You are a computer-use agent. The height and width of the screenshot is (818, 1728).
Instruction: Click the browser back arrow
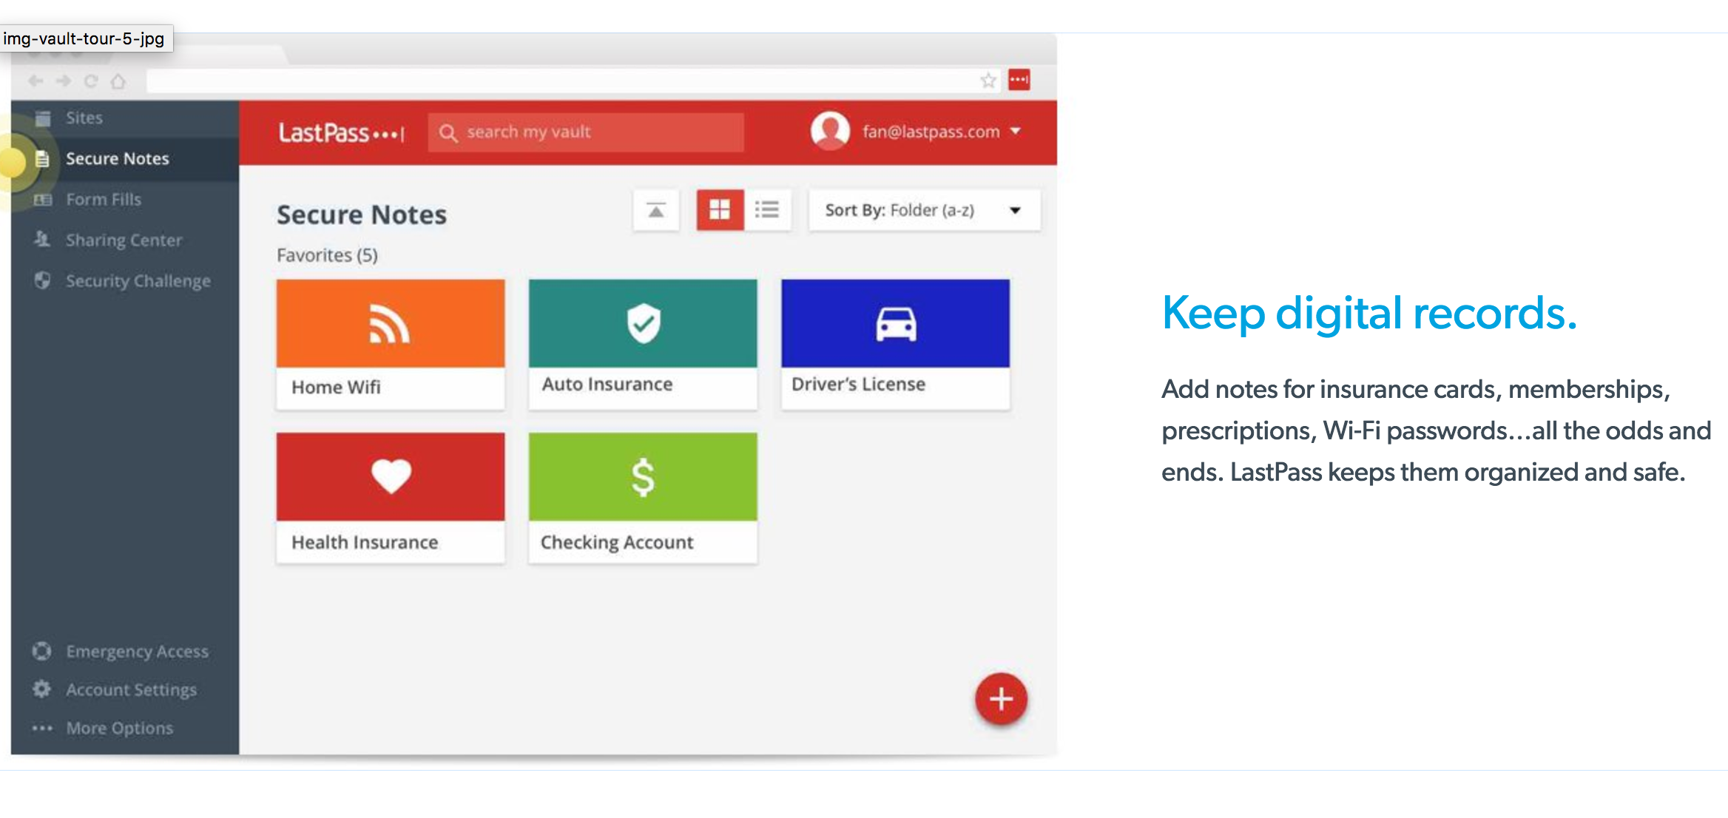[36, 81]
